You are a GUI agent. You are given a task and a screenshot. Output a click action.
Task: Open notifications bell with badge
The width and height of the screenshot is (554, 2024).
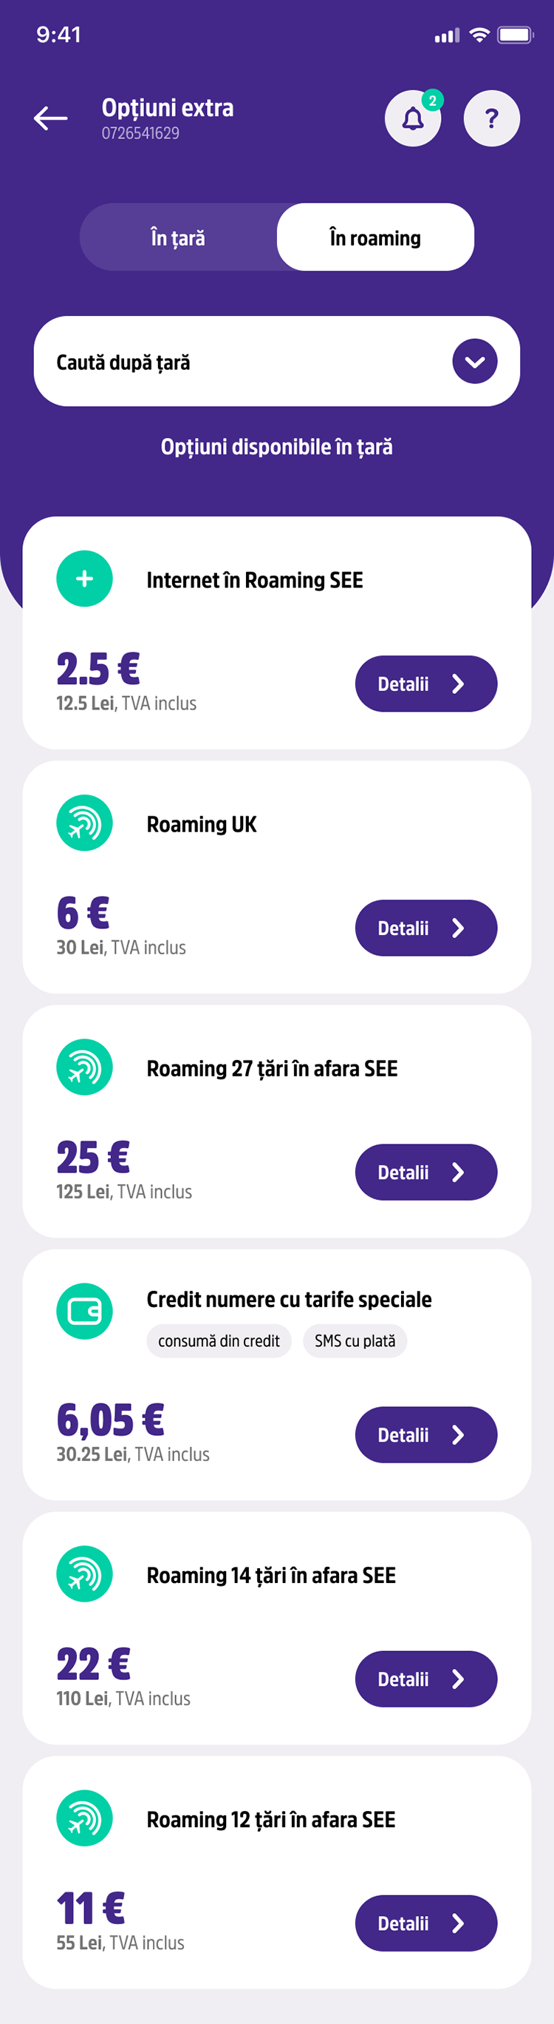pos(413,118)
